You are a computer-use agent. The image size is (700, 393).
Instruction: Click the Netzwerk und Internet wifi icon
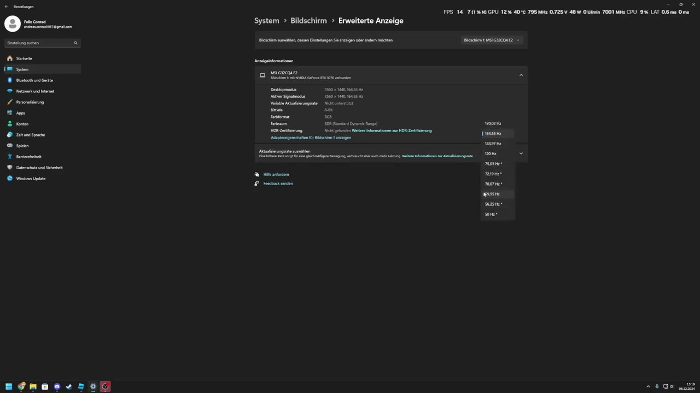pyautogui.click(x=10, y=91)
